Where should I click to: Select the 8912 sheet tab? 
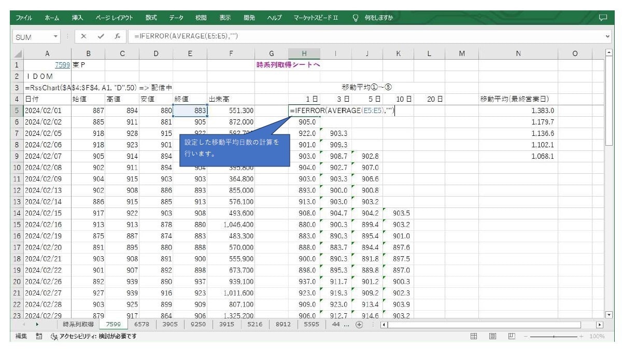click(283, 325)
